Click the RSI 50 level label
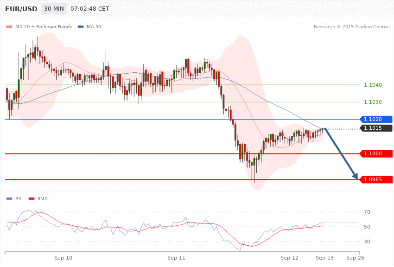Image resolution: width=394 pixels, height=267 pixels. pos(367,227)
